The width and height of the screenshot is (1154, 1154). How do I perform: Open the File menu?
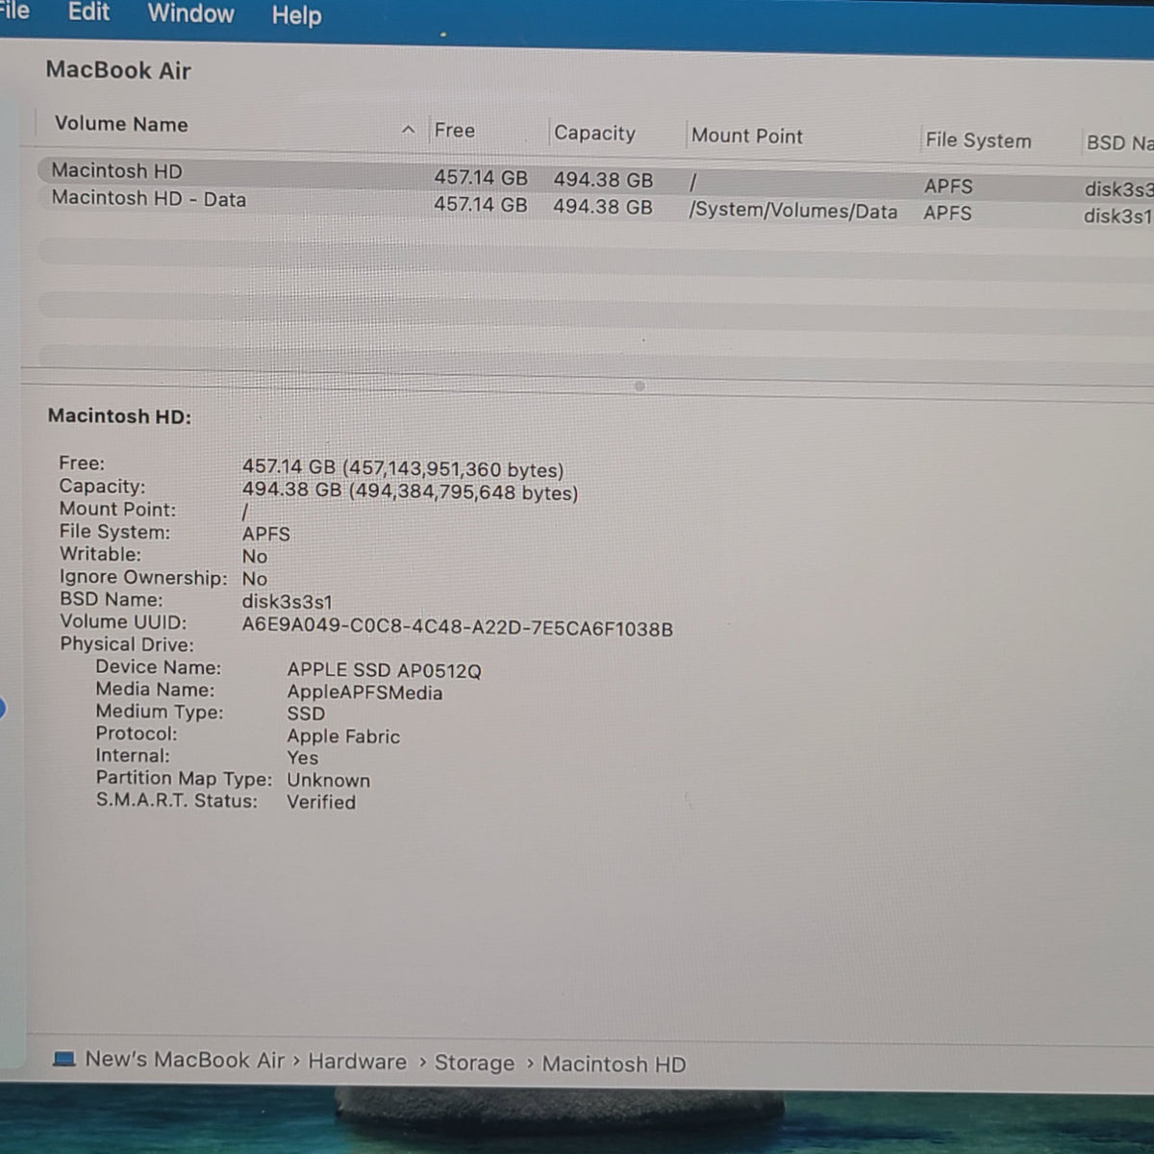[13, 11]
